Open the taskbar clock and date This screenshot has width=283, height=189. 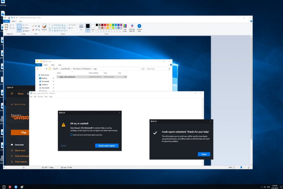pyautogui.click(x=275, y=187)
